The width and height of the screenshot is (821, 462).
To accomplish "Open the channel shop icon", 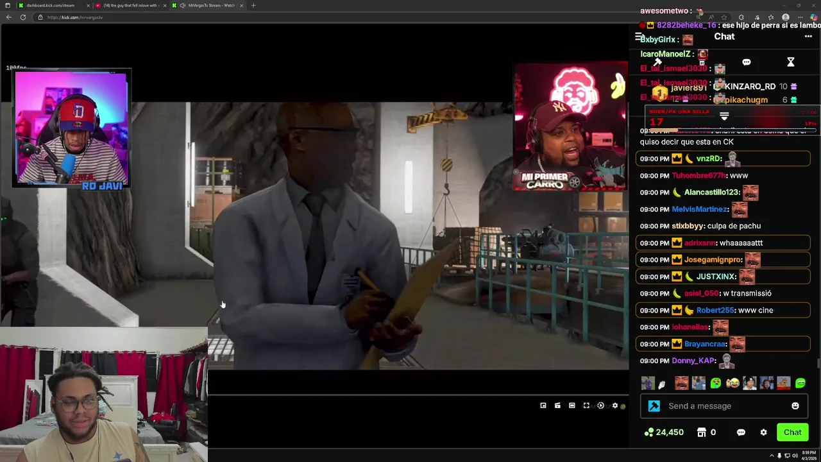I will tap(702, 432).
